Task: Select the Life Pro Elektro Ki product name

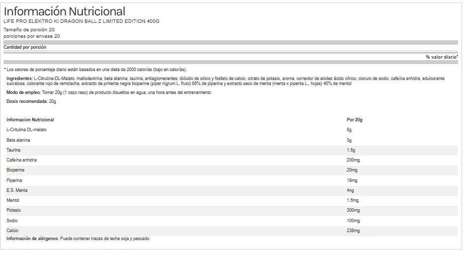Action: click(82, 21)
